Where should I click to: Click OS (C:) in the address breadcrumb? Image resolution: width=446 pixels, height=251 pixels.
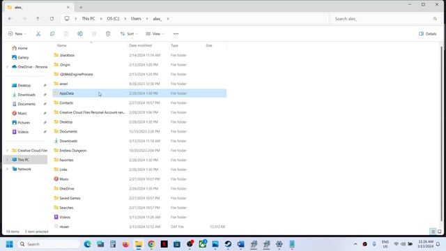[113, 19]
